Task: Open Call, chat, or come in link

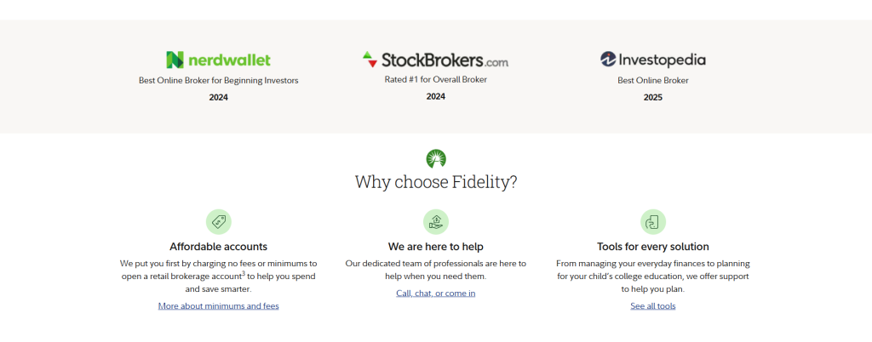Action: (x=436, y=294)
